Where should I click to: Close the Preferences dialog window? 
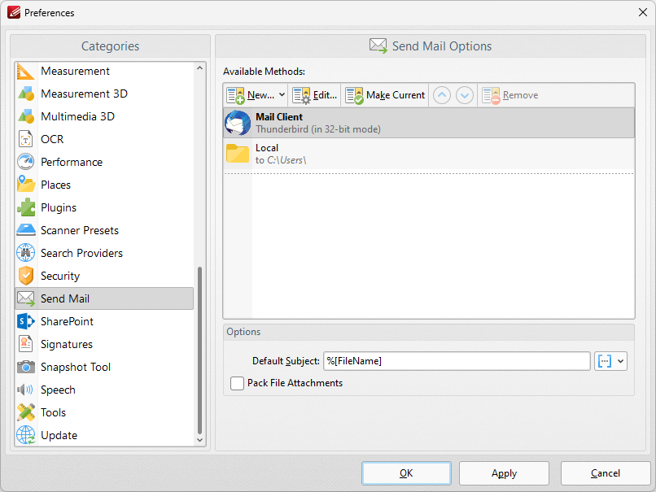pyautogui.click(x=643, y=12)
